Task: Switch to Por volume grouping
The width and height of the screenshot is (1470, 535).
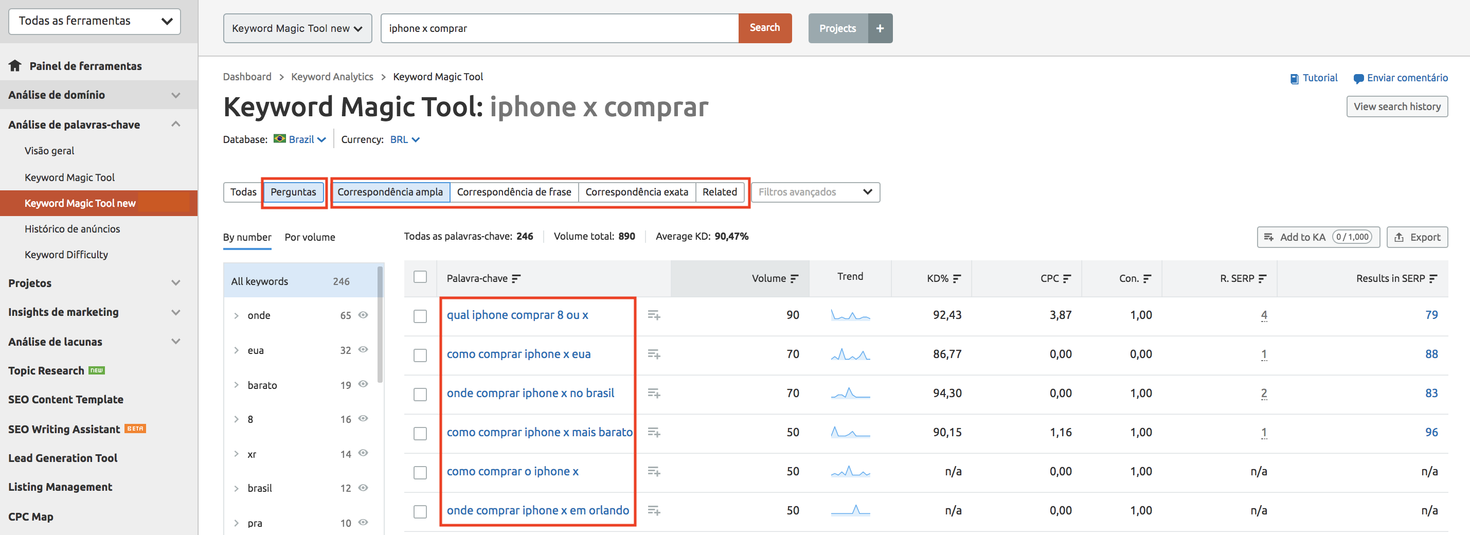Action: 310,237
